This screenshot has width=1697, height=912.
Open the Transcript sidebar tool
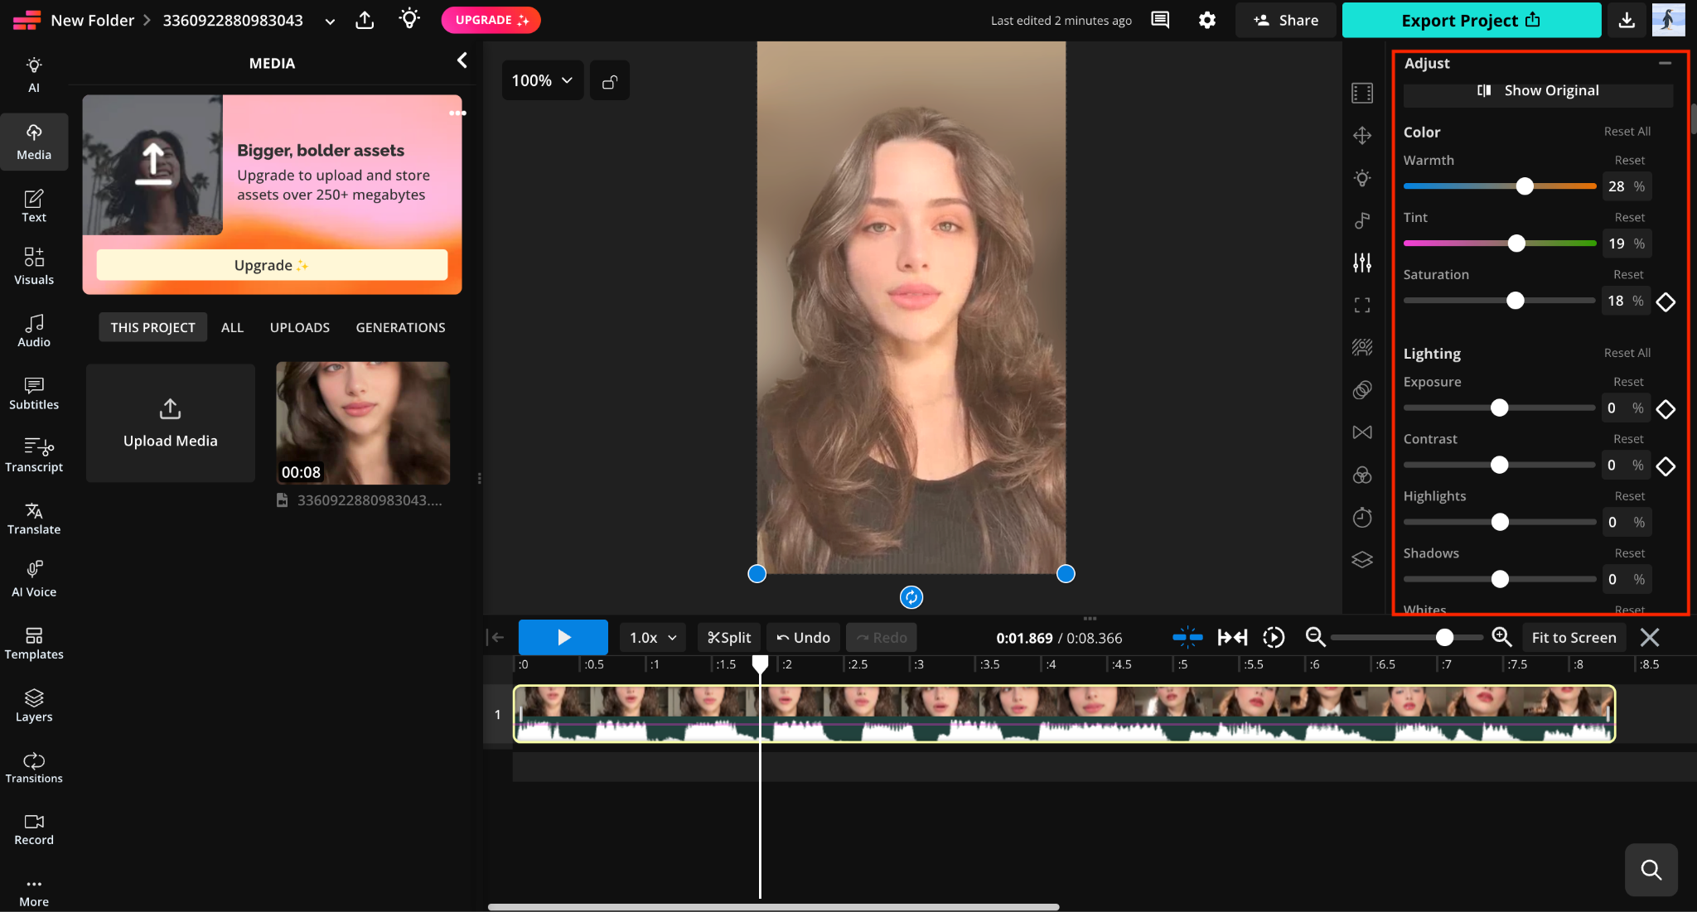(x=34, y=455)
